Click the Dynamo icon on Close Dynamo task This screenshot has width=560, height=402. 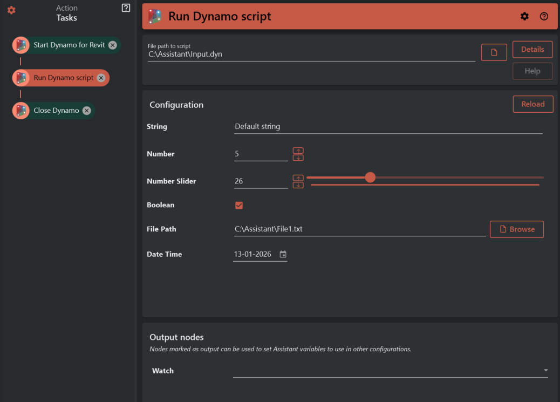click(20, 110)
